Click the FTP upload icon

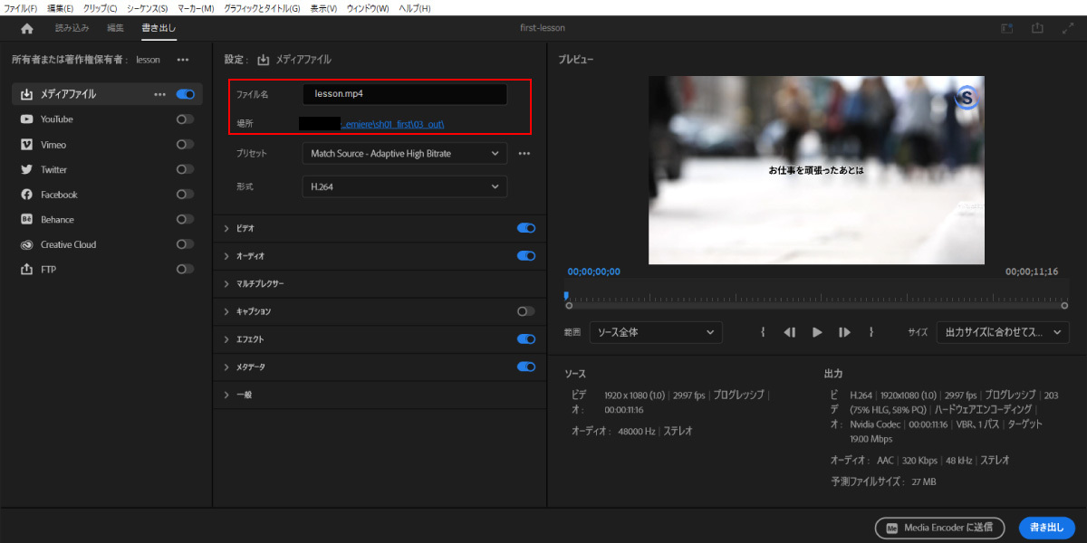coord(26,270)
